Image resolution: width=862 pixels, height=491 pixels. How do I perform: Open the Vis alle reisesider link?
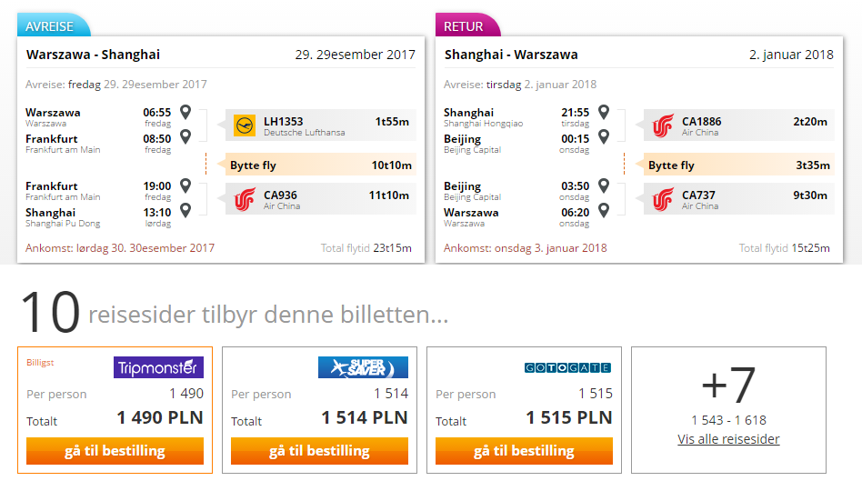pos(728,439)
